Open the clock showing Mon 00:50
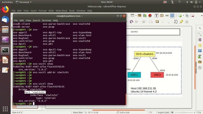 [x=107, y=2]
